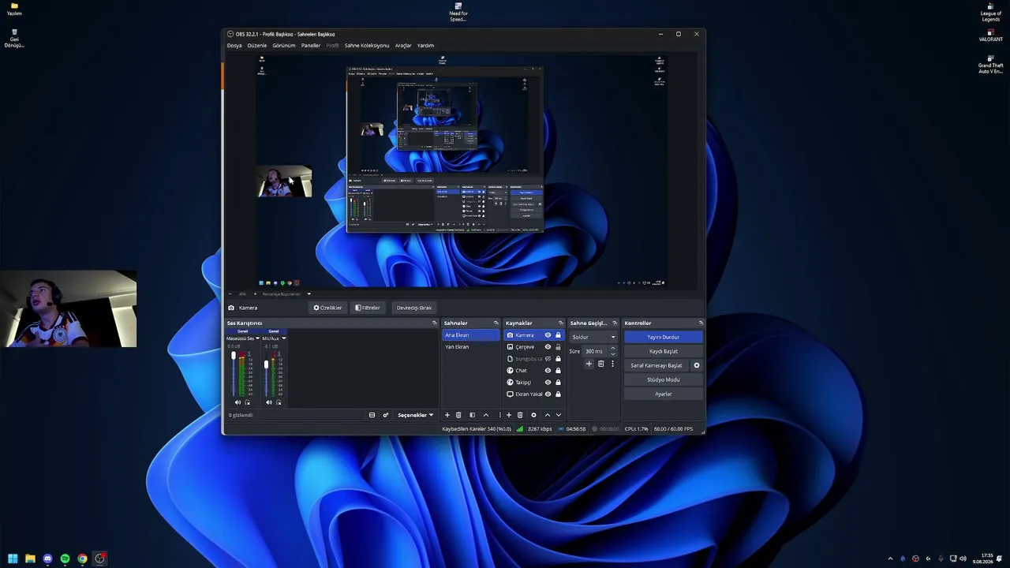Move scene up with arrow icon
Screen dimensions: 1010x568
pyautogui.click(x=485, y=415)
